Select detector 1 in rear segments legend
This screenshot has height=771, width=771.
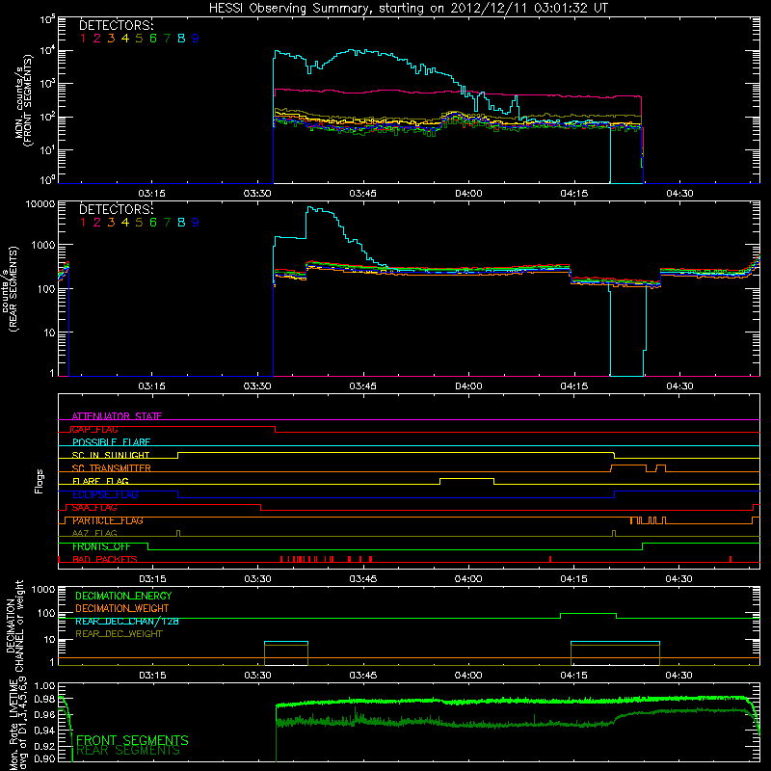[x=83, y=223]
